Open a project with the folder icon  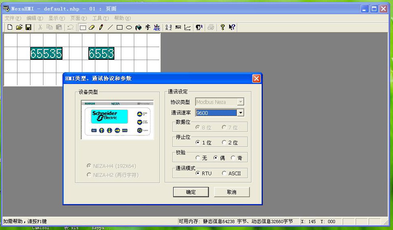tap(19, 28)
